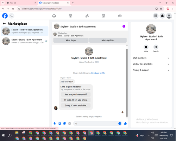Expand the Privacy & support section
This screenshot has width=176, height=141.
click(x=151, y=70)
